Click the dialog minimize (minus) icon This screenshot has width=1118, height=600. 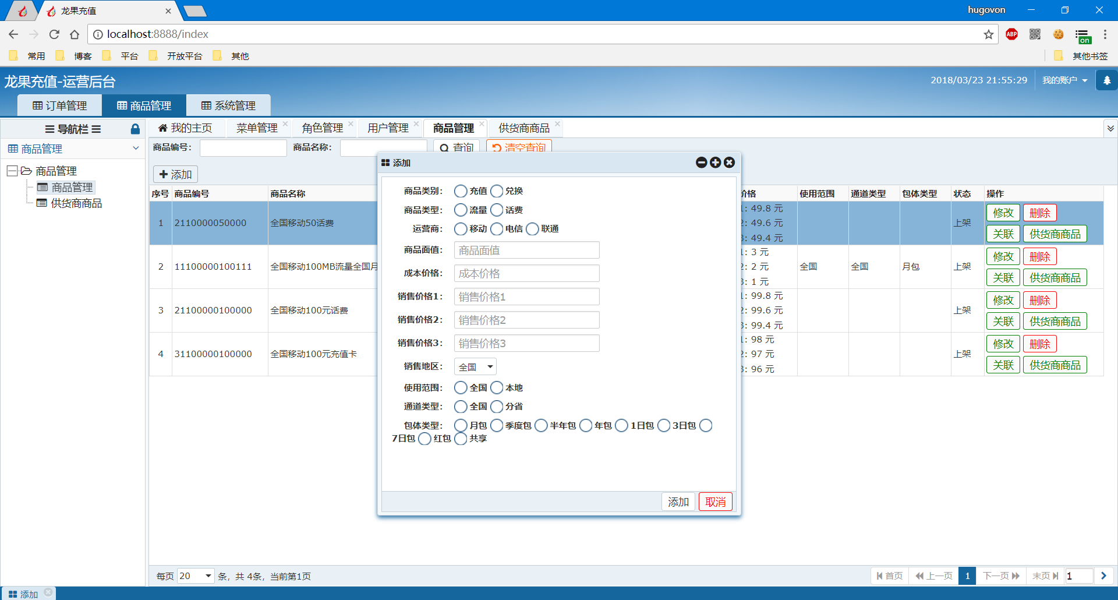[x=701, y=163]
